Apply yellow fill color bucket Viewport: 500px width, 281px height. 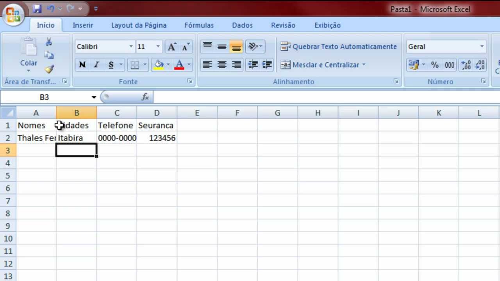158,65
